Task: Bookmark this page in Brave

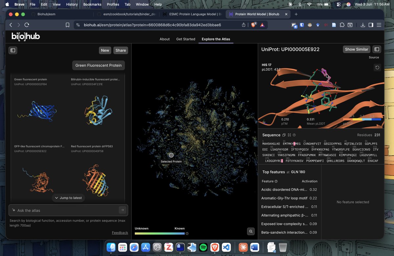Action: (x=67, y=25)
